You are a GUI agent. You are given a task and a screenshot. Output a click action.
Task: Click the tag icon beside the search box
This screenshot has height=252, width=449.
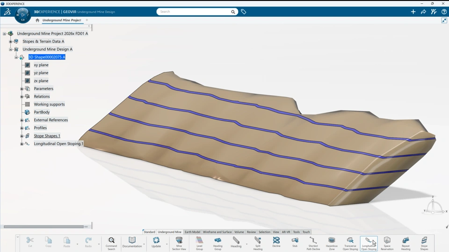click(x=243, y=12)
